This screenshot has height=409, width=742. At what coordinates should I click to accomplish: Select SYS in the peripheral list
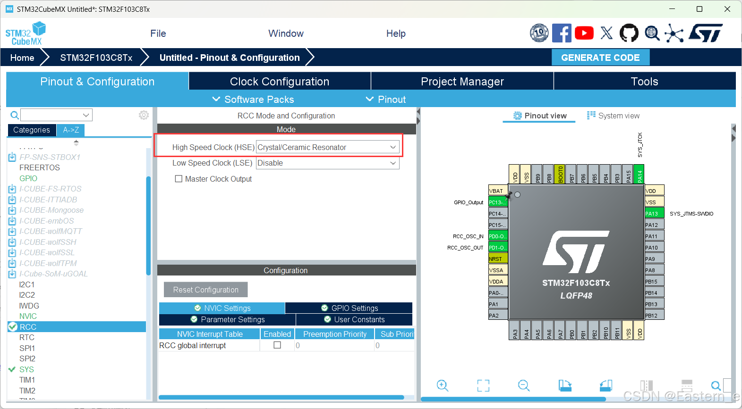[26, 369]
